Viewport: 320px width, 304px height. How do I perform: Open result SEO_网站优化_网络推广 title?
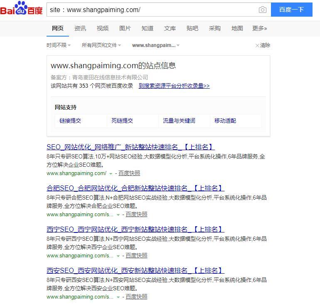click(x=130, y=147)
